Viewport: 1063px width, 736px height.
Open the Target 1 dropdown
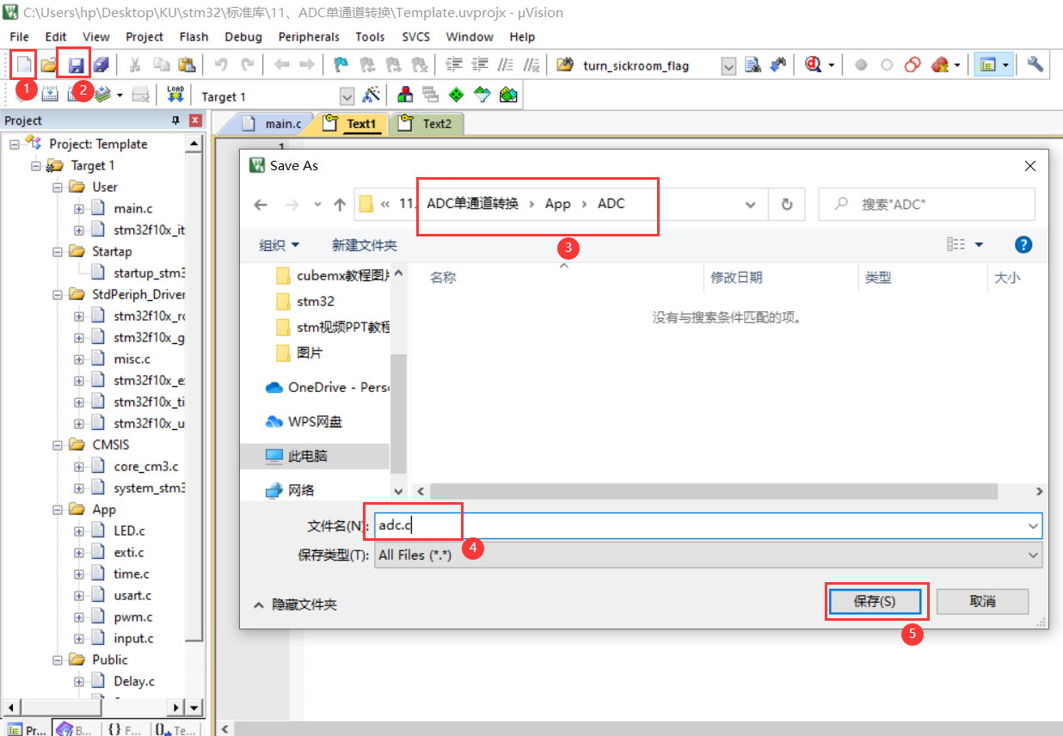(347, 96)
